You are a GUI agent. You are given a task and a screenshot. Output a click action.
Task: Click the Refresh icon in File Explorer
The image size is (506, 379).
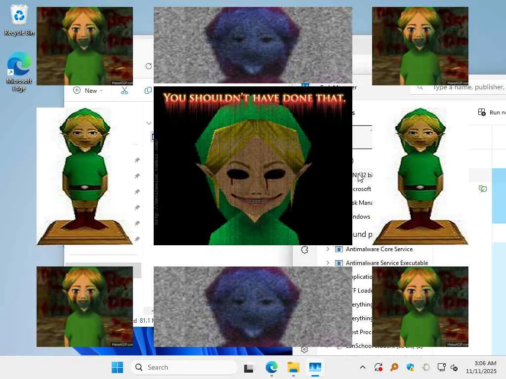[148, 66]
